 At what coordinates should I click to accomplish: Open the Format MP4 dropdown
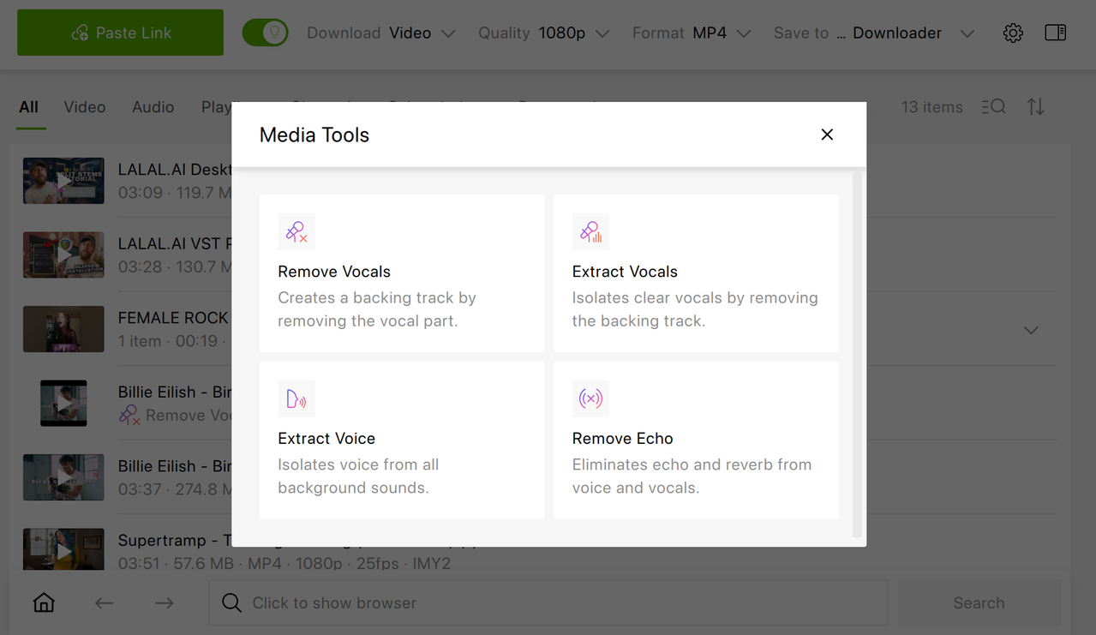692,33
